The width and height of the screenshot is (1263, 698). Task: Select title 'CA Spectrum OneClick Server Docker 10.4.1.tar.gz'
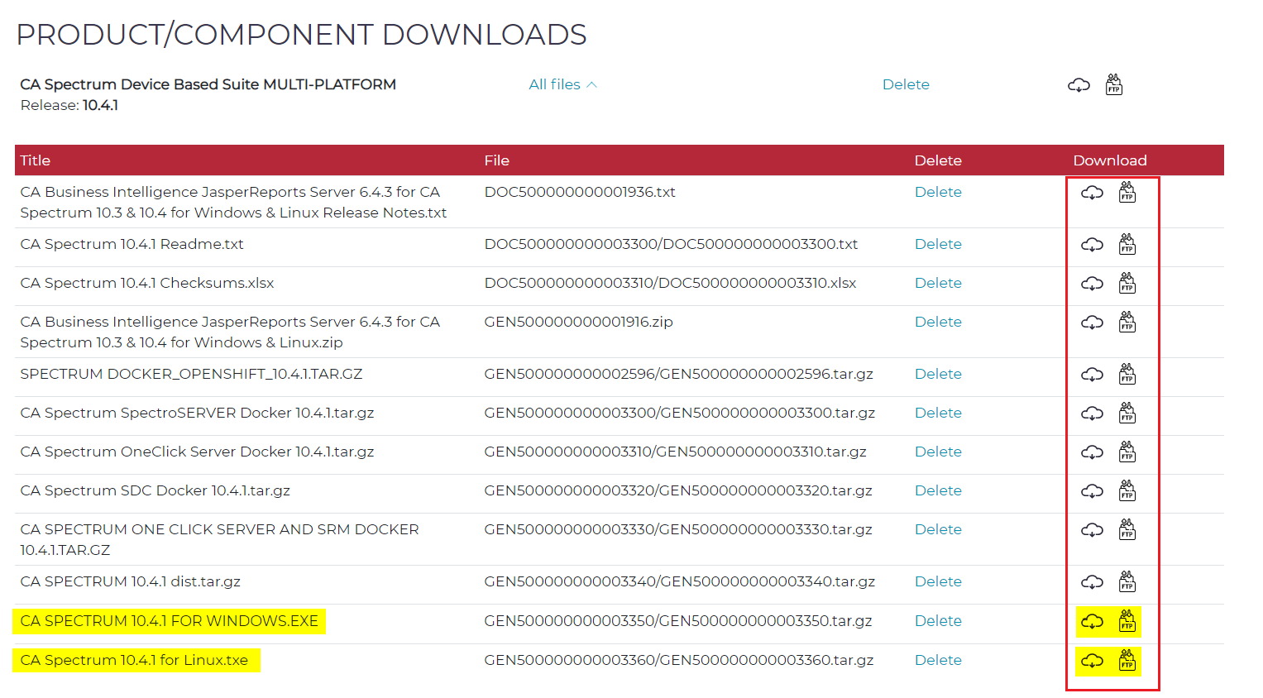[x=198, y=452]
